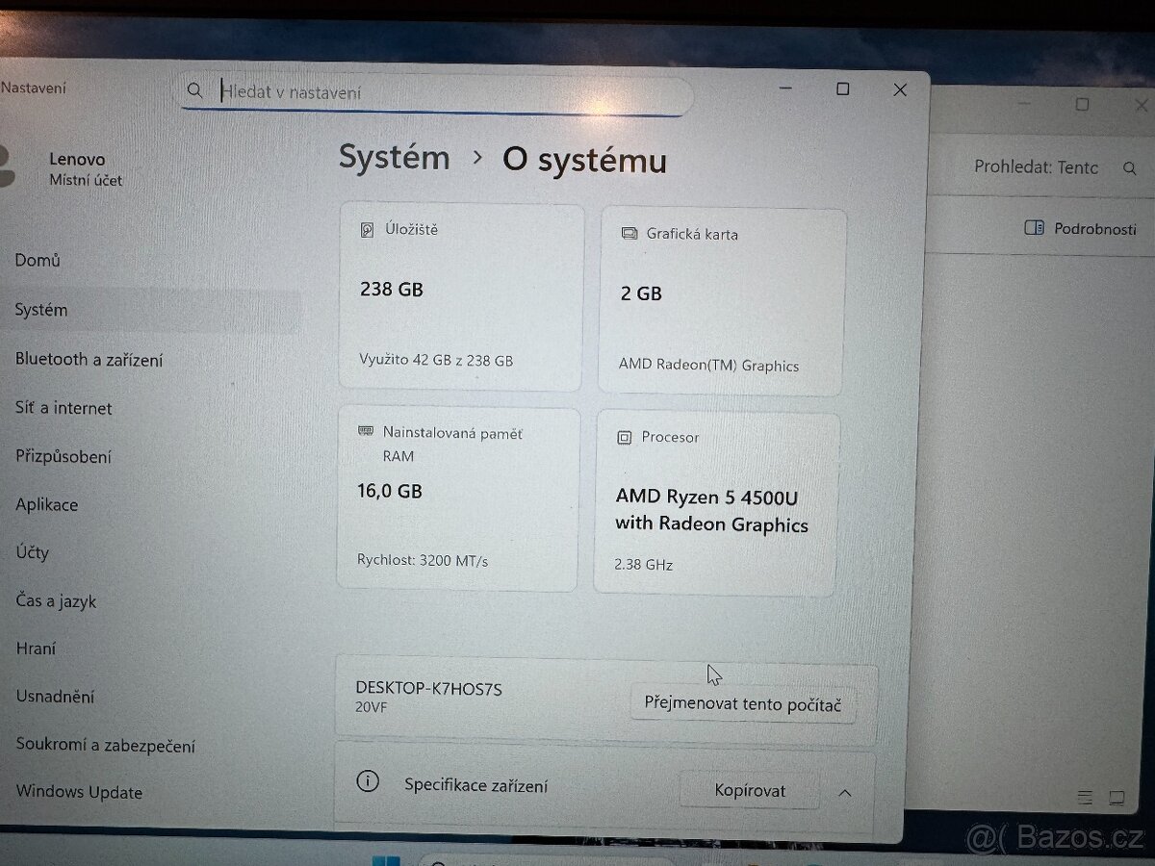The width and height of the screenshot is (1155, 866).
Task: Click the info icon beside Specifikace zařízení
Action: 367,782
